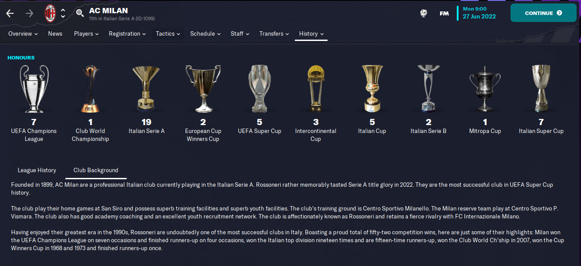This screenshot has height=266, width=581.
Task: Expand the Registration dropdown menu
Action: click(x=127, y=34)
